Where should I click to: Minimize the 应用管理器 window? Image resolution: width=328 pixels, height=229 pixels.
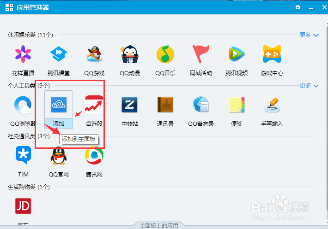(311, 8)
